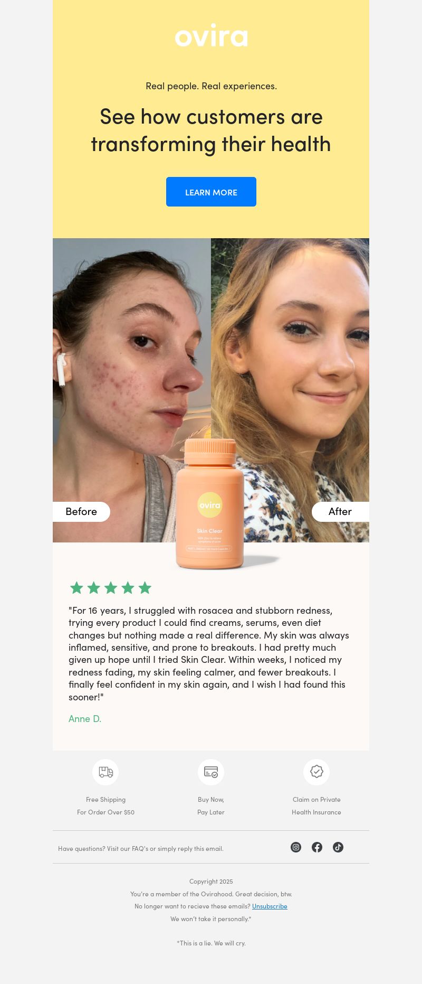422x984 pixels.
Task: Click the Skin Clear bottle image
Action: click(x=210, y=504)
